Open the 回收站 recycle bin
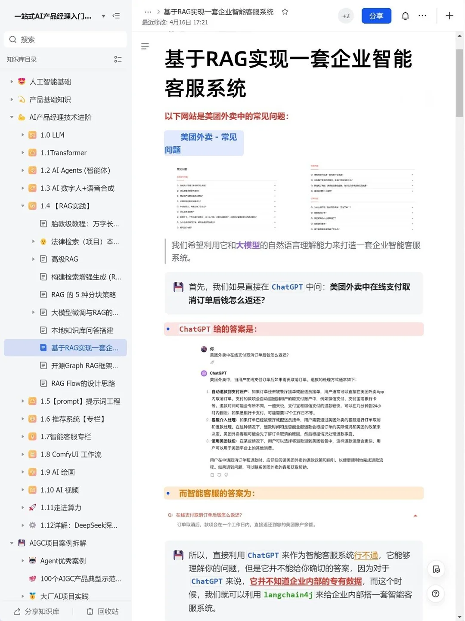The width and height of the screenshot is (465, 621). point(102,612)
